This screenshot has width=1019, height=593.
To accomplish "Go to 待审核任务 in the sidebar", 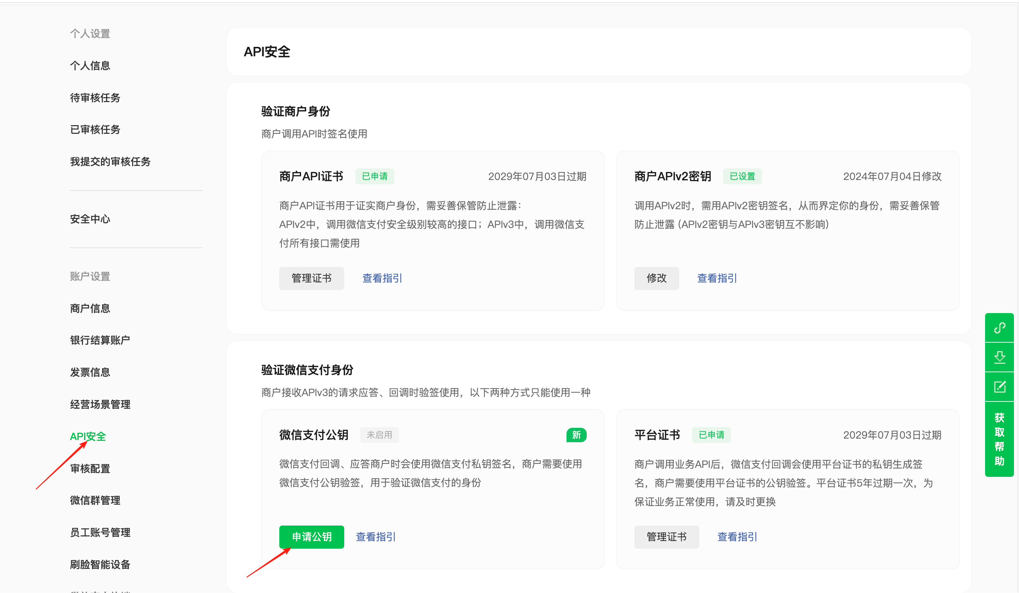I will click(95, 97).
